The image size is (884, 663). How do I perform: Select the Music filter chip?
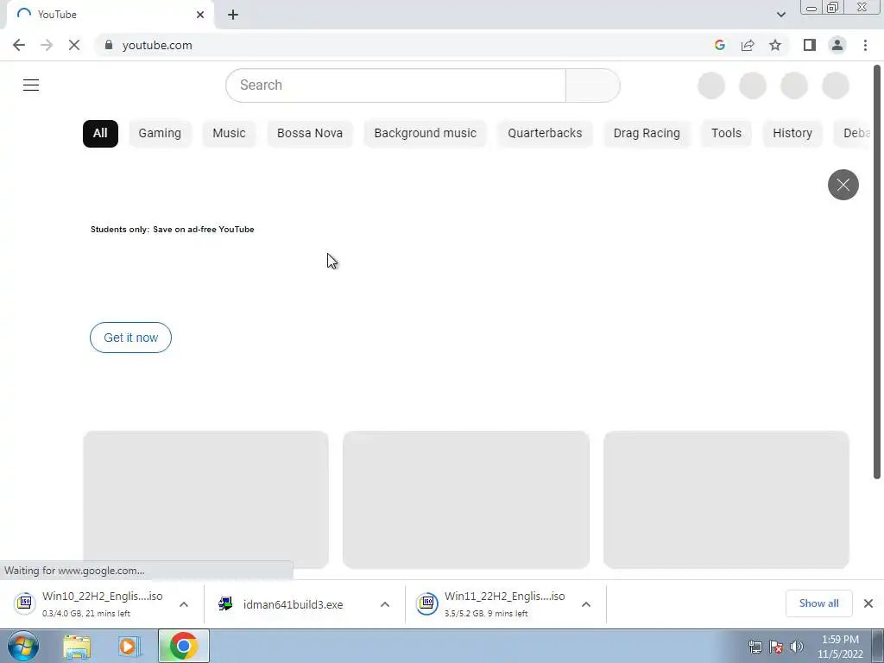pyautogui.click(x=229, y=134)
